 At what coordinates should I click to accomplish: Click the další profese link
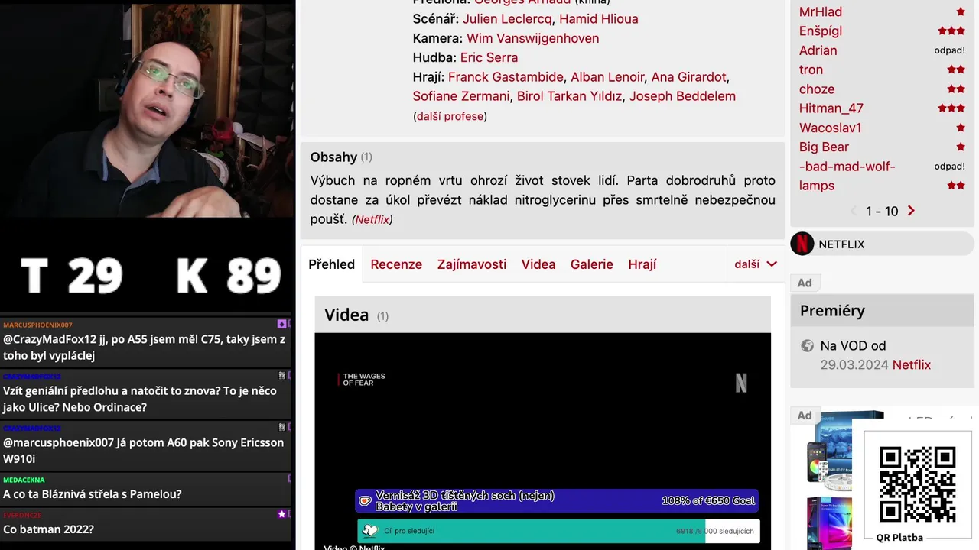(450, 116)
